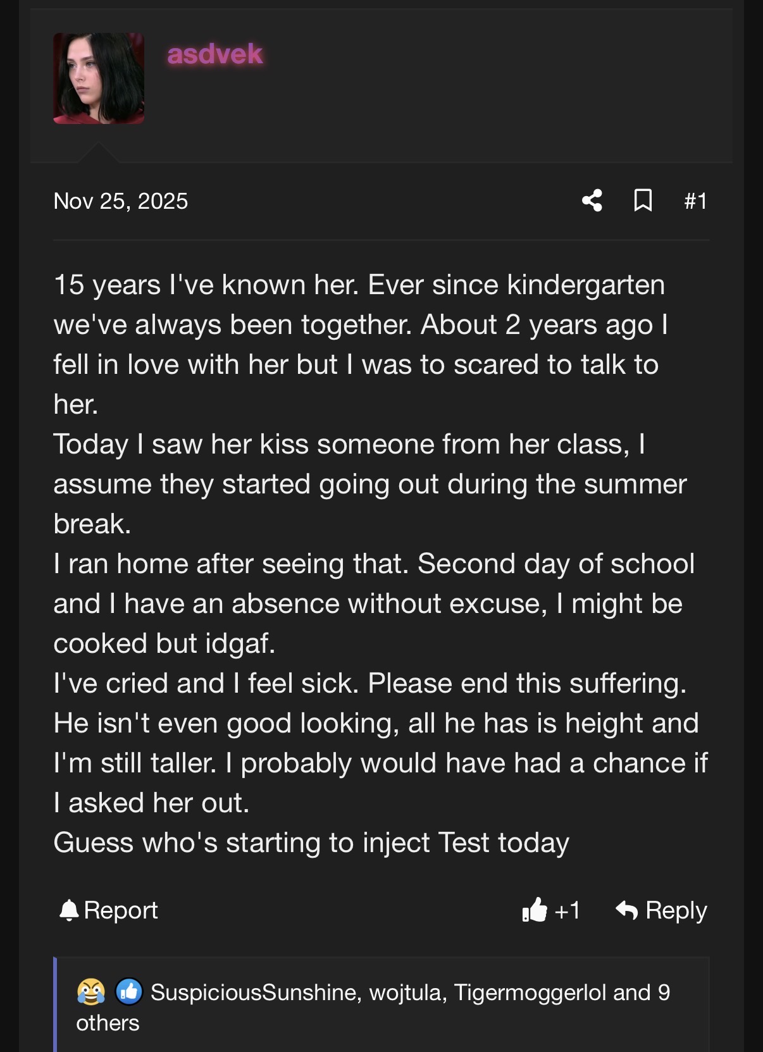Click the +1 like count
Image resolution: width=763 pixels, height=1052 pixels.
click(568, 910)
